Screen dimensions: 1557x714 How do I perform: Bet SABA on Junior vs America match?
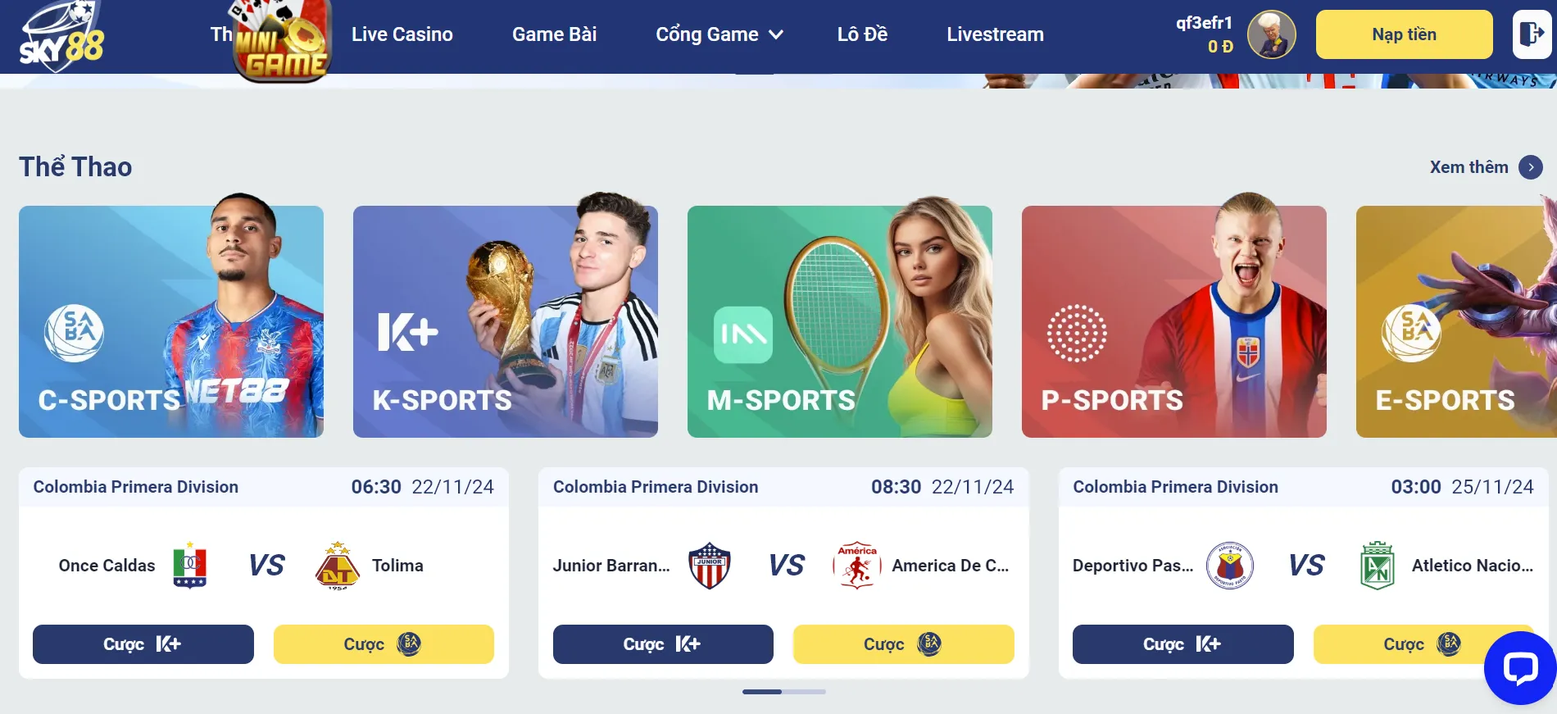point(903,644)
